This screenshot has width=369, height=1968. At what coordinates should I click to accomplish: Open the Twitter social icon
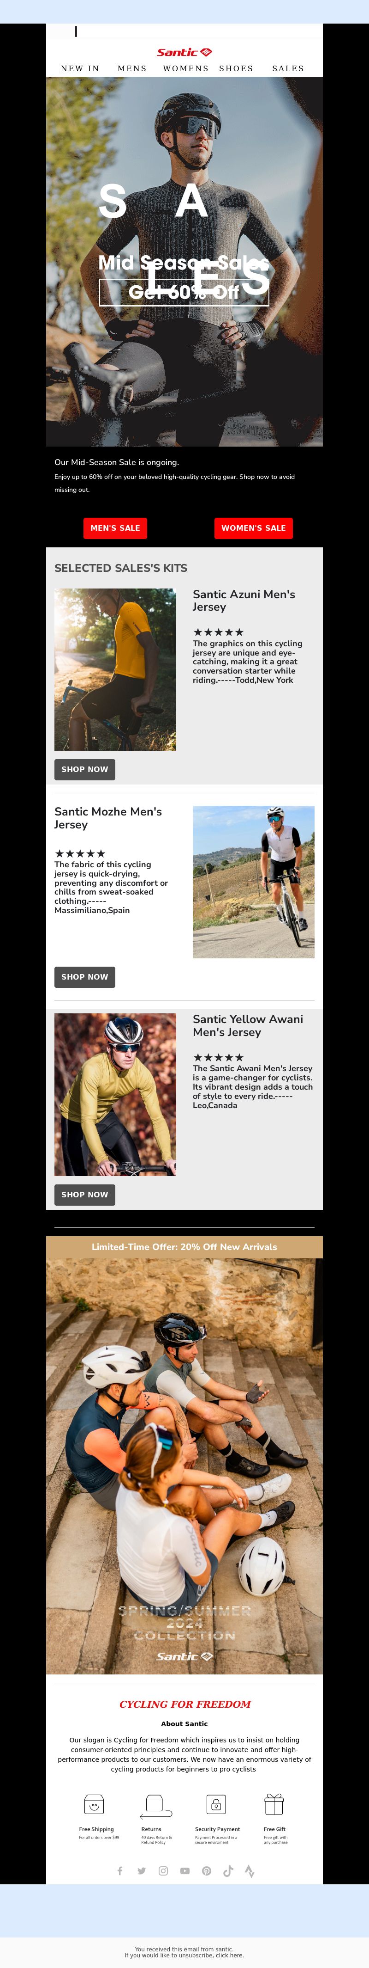[x=142, y=1871]
